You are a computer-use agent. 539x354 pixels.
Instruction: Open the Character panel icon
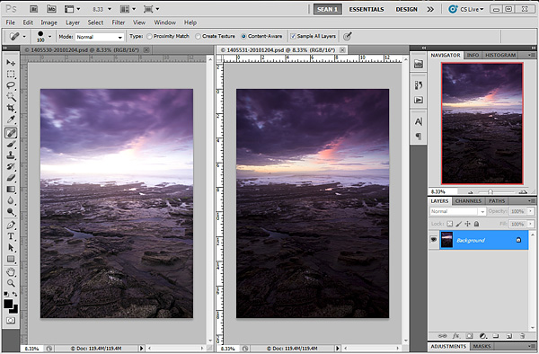[x=419, y=121]
